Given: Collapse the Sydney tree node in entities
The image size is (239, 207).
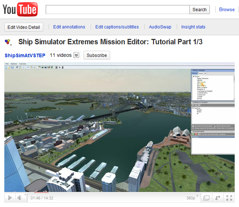Looking at the screenshot, I should point(193,108).
